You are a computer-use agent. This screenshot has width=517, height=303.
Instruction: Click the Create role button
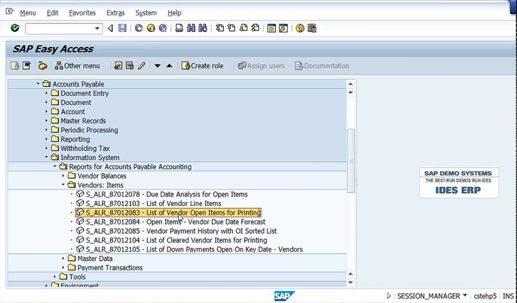click(x=202, y=66)
